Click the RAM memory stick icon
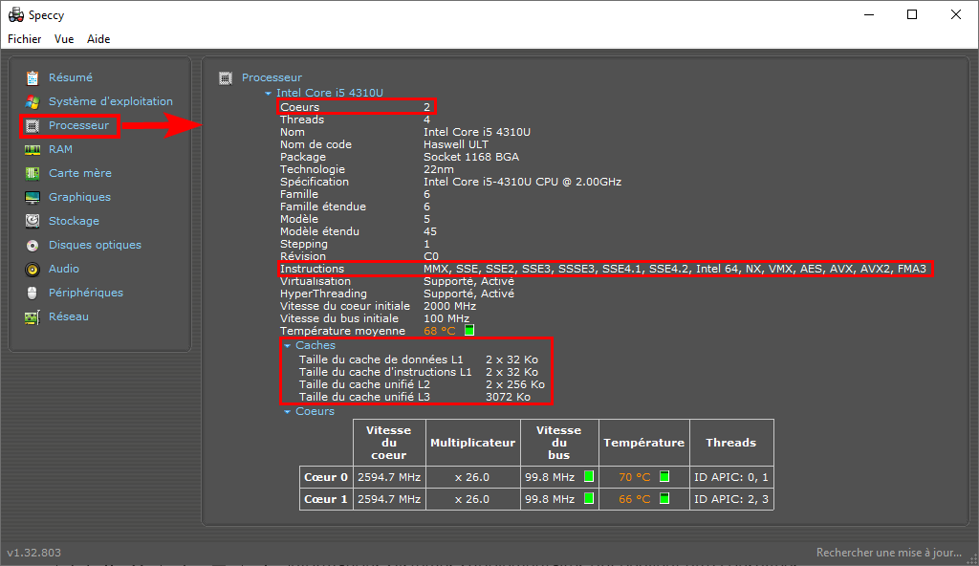Image resolution: width=979 pixels, height=566 pixels. pos(33,149)
